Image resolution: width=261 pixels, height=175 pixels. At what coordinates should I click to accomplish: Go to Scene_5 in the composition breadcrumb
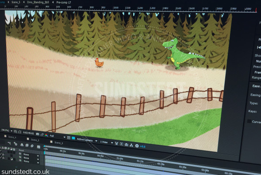(x=15, y=2)
